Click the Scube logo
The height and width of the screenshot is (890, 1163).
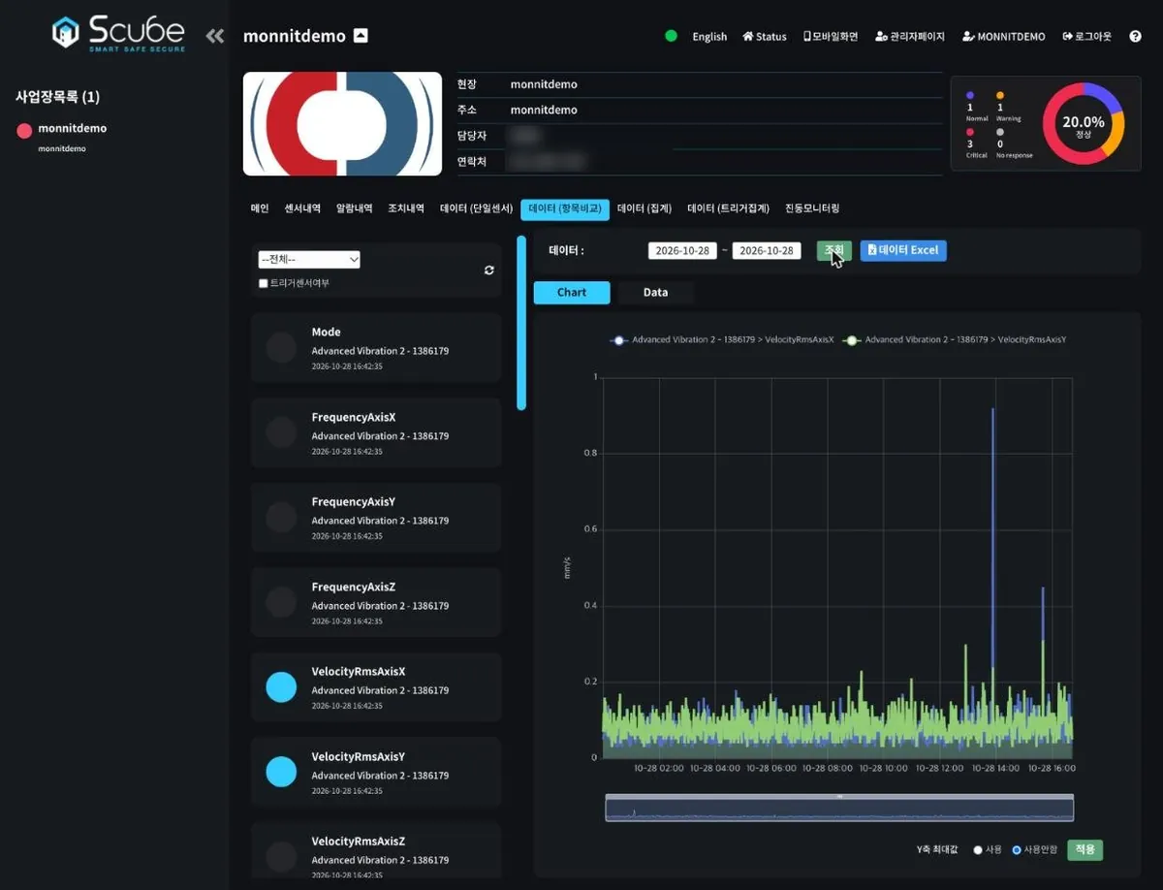coord(119,33)
